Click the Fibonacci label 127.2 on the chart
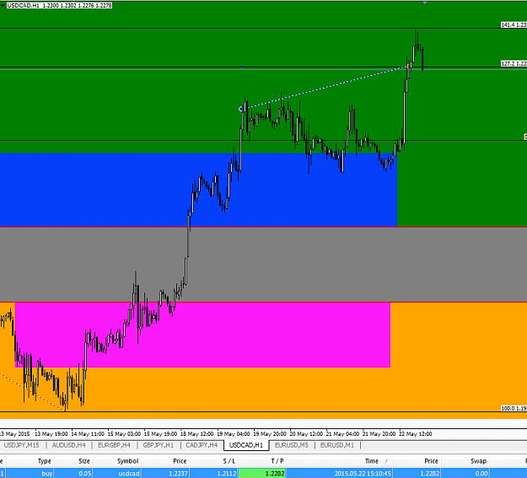527x478 pixels. 514,63
